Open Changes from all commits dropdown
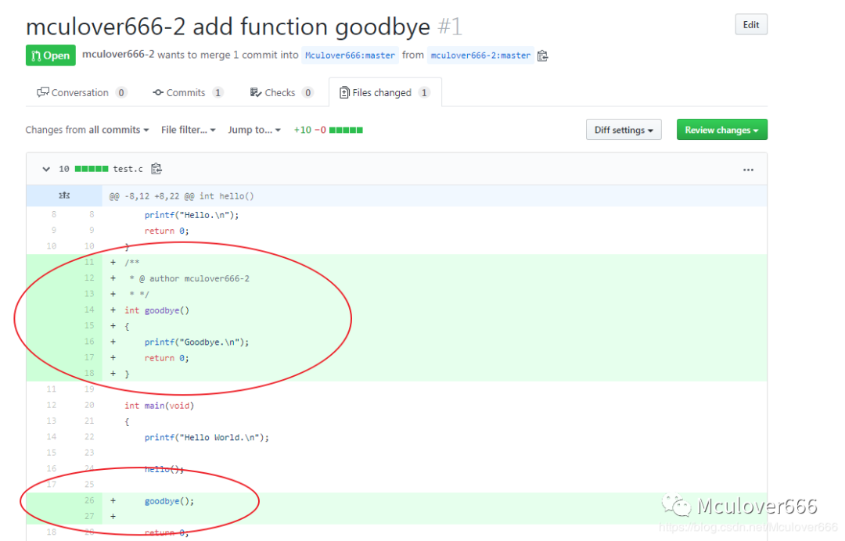Screen dimensions: 845x541 (x=87, y=130)
